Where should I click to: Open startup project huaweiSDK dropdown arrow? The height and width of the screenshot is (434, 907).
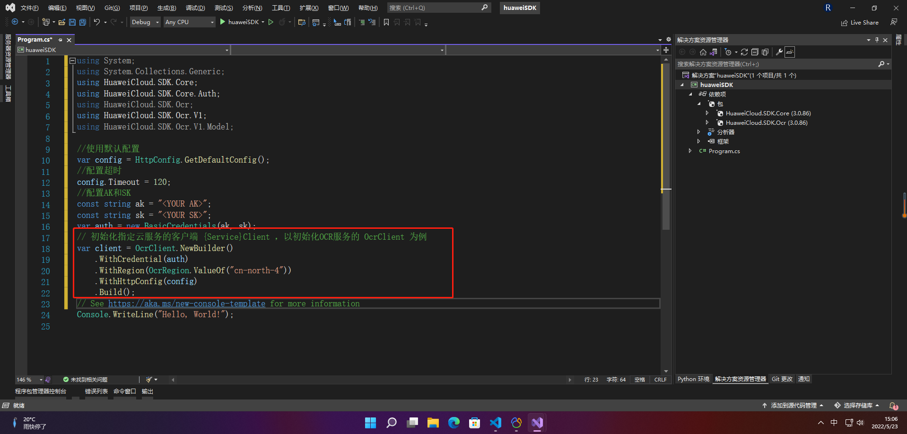[x=263, y=22]
